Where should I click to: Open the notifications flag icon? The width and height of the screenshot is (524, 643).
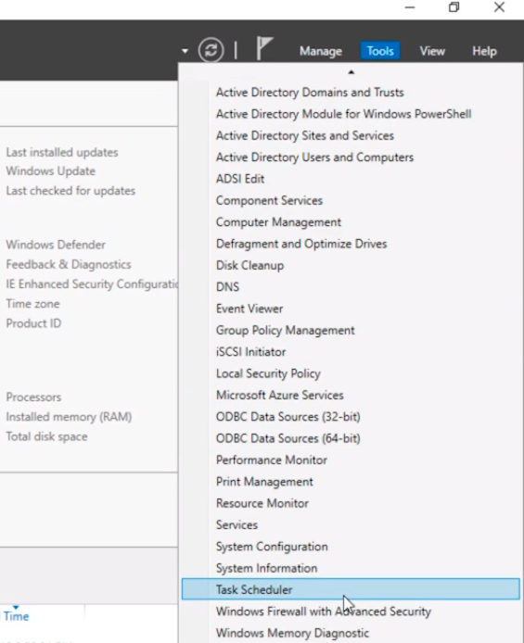263,48
